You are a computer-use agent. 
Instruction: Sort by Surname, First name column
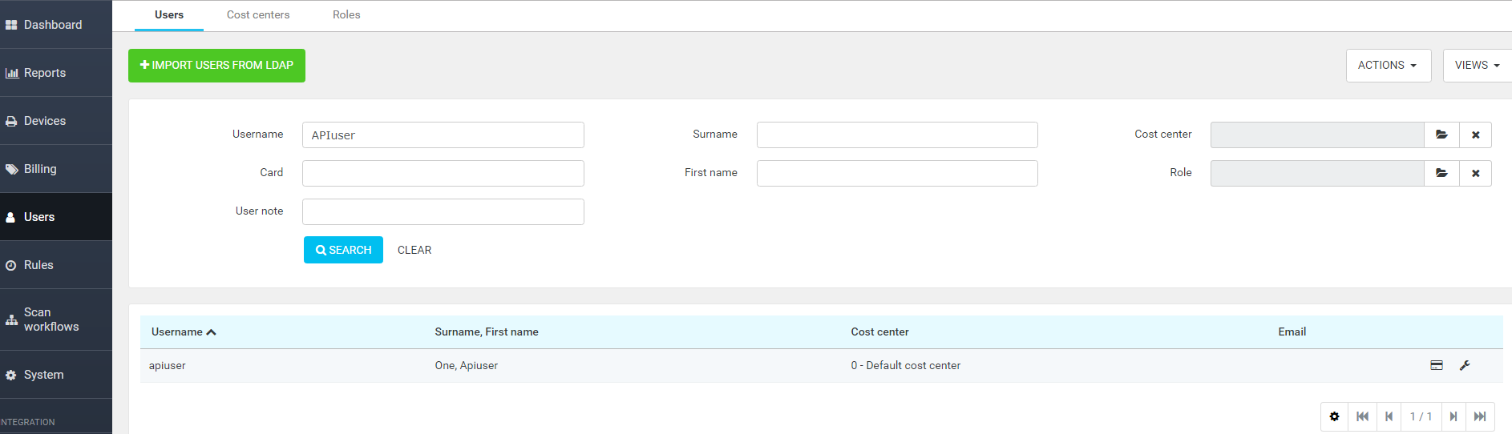(487, 332)
